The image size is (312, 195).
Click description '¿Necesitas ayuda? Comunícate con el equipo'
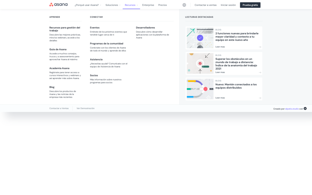[x=109, y=65]
